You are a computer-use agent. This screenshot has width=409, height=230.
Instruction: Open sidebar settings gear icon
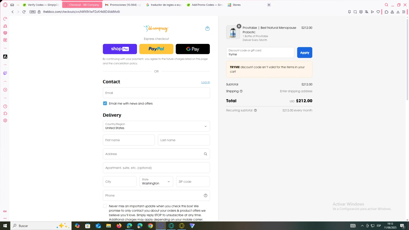(5, 120)
